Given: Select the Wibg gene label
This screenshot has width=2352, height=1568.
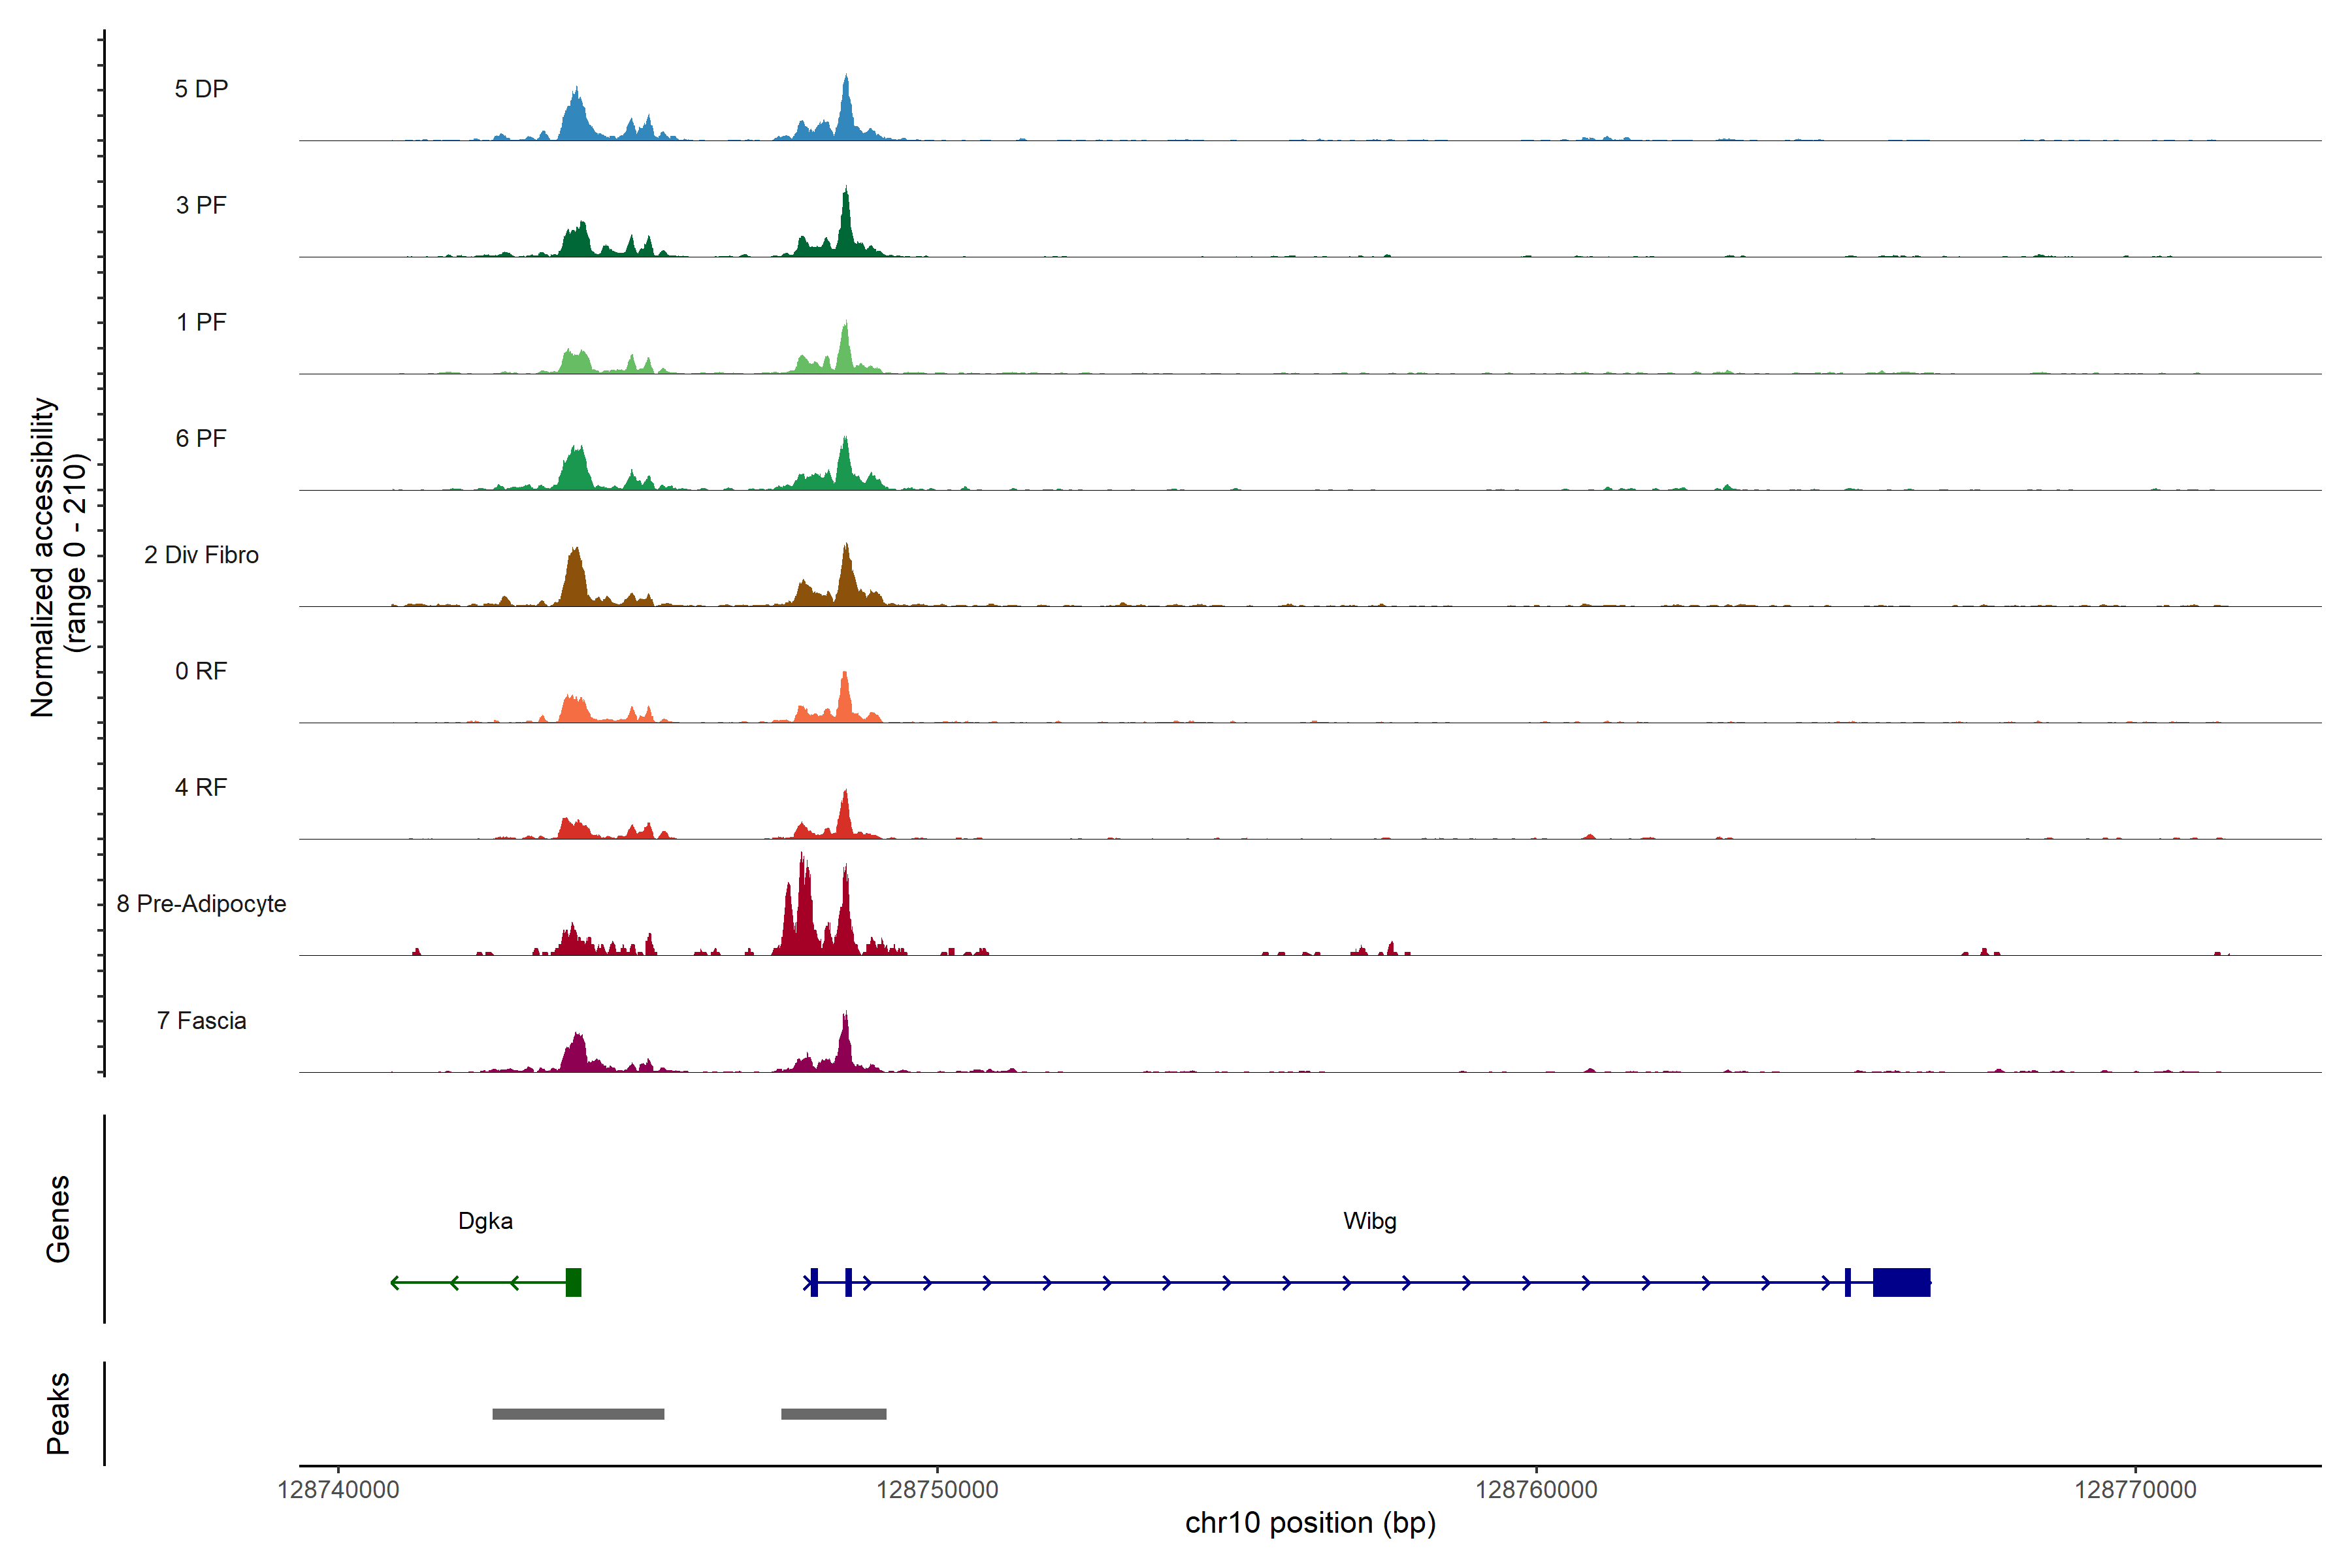Looking at the screenshot, I should coord(1369,1221).
